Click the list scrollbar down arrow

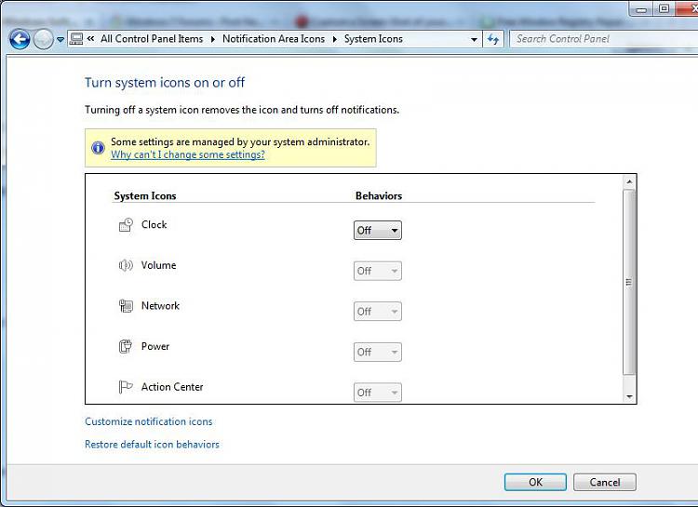coord(629,396)
